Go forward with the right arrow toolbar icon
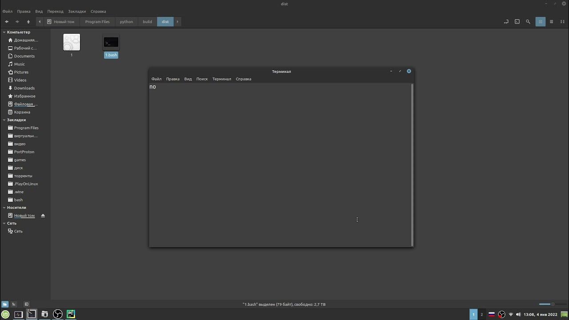Image resolution: width=569 pixels, height=320 pixels. (17, 21)
